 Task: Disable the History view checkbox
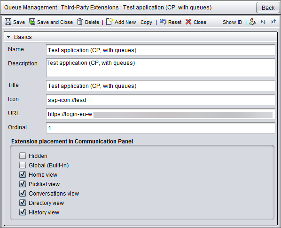point(23,212)
